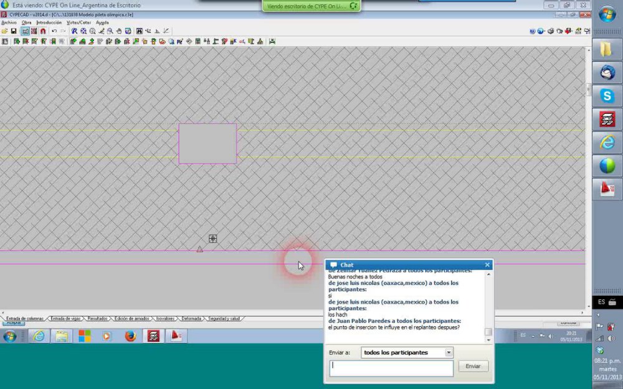This screenshot has height=389, width=623.
Task: Switch to Edición de armados tab
Action: [x=131, y=318]
